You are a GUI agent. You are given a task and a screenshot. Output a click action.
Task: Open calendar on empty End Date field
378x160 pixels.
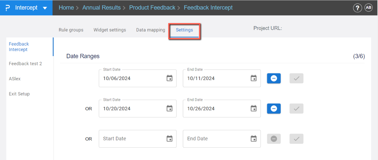[x=254, y=139]
